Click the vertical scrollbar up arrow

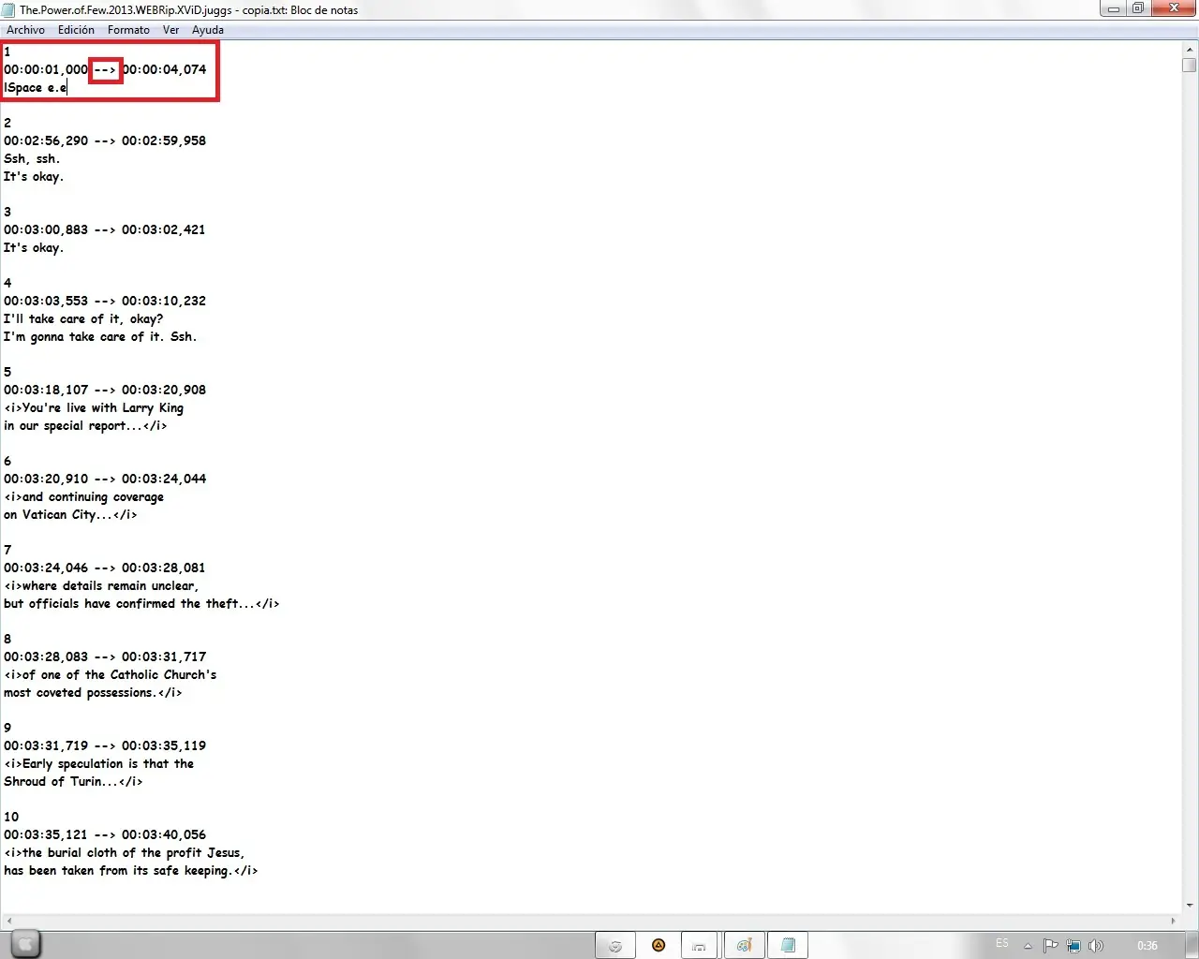1190,49
